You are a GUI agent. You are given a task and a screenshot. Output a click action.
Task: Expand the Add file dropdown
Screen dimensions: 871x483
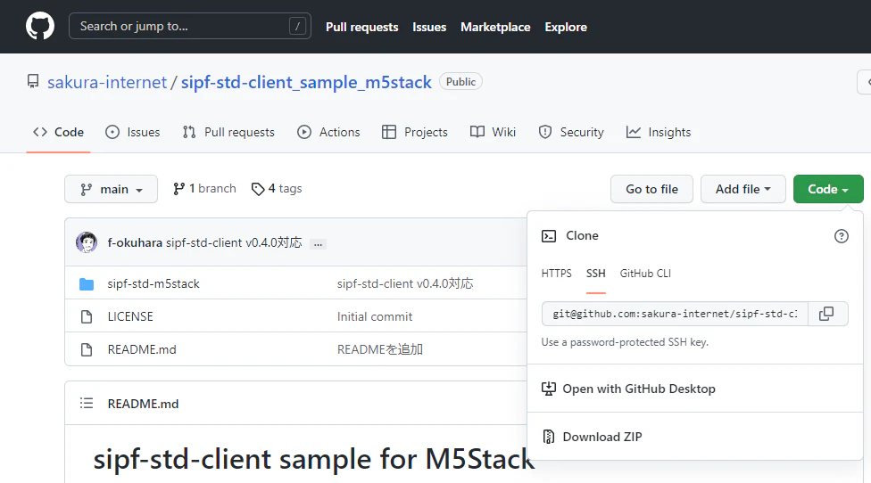tap(742, 189)
